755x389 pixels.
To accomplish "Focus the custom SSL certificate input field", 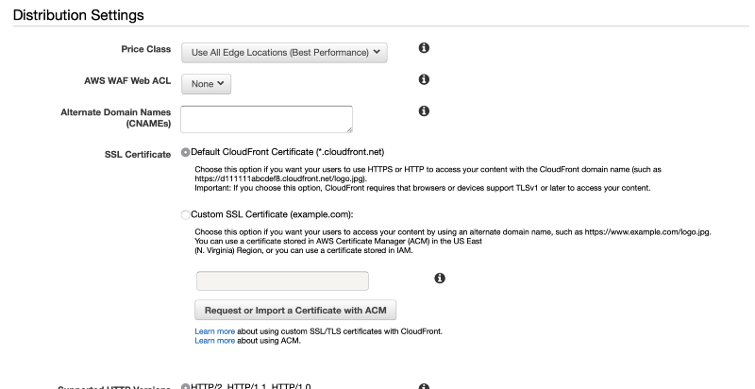I will point(282,280).
